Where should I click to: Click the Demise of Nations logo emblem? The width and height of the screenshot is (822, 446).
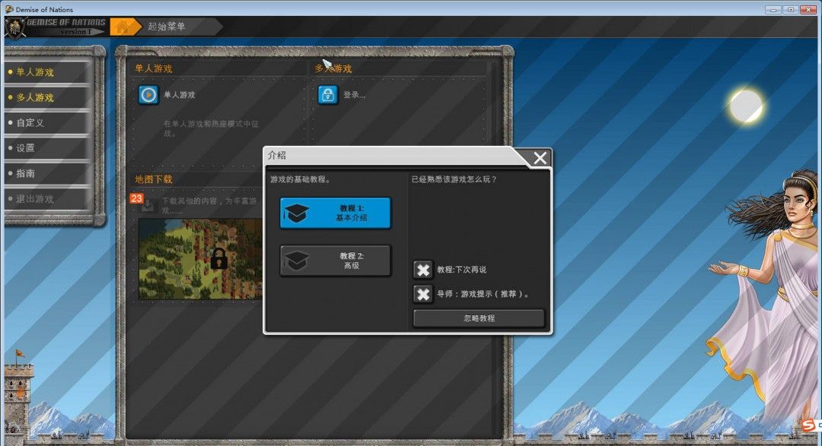pos(15,28)
